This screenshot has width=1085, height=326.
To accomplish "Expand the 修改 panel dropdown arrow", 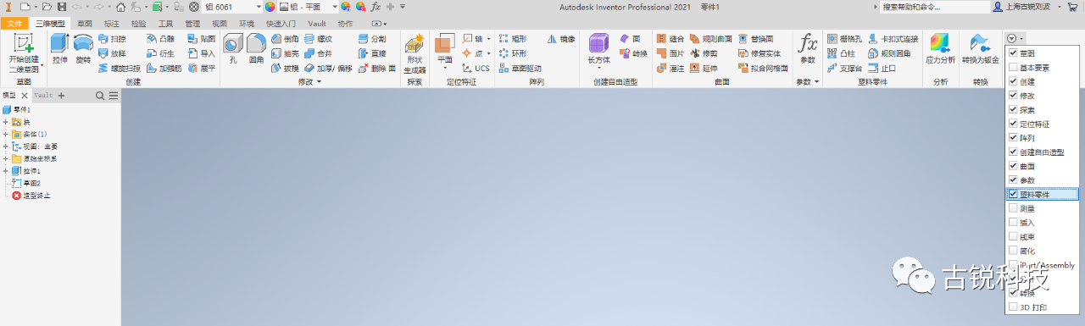I will 319,82.
